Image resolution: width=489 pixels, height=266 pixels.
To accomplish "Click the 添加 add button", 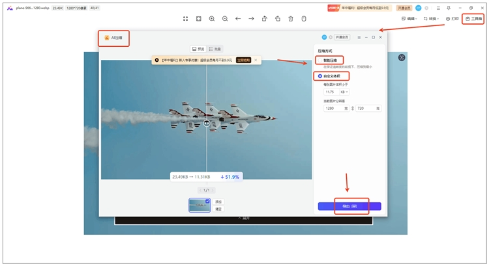I will (218, 202).
